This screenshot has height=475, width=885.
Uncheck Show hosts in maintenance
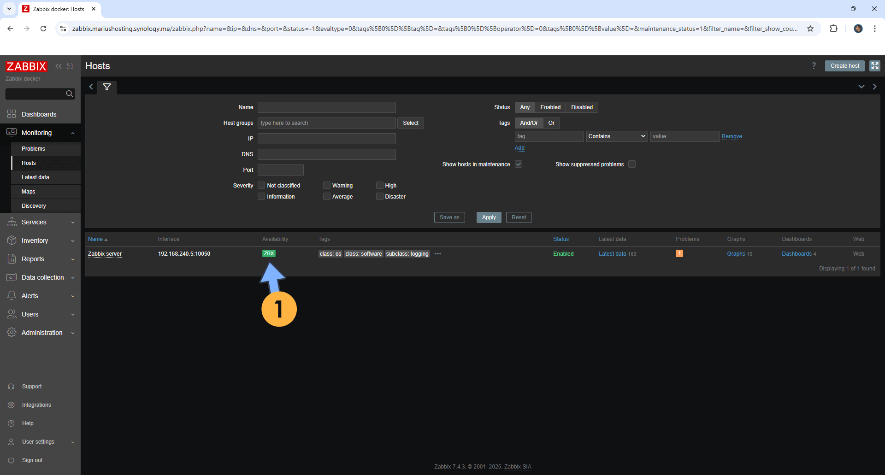tap(519, 164)
